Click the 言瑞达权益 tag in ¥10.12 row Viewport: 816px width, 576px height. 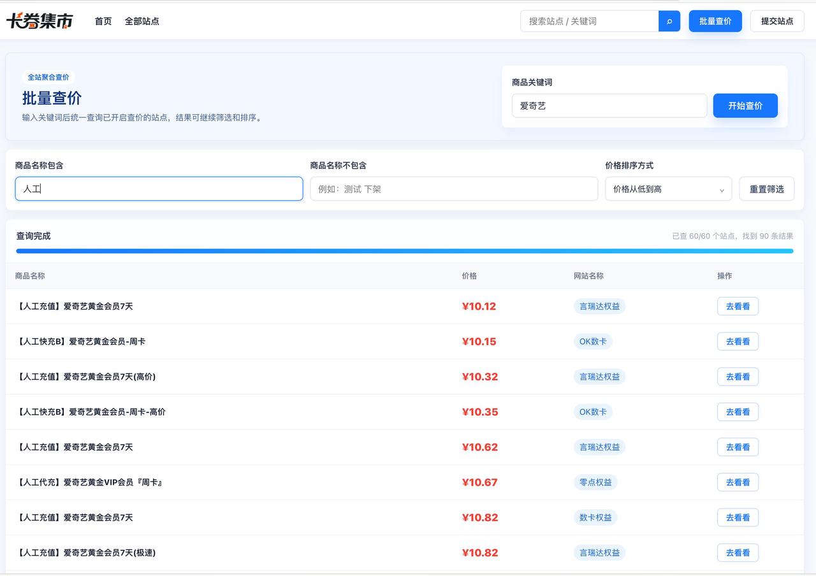click(599, 306)
